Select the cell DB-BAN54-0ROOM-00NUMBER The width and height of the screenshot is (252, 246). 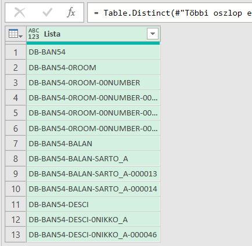click(x=93, y=82)
